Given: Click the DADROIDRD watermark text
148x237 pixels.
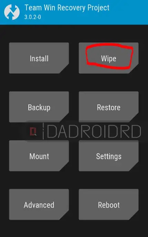Looking at the screenshot, I should click(94, 131).
